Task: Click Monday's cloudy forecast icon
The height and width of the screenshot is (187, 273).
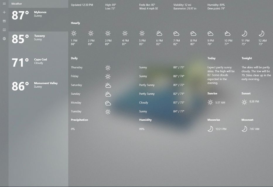Action: pos(108,103)
